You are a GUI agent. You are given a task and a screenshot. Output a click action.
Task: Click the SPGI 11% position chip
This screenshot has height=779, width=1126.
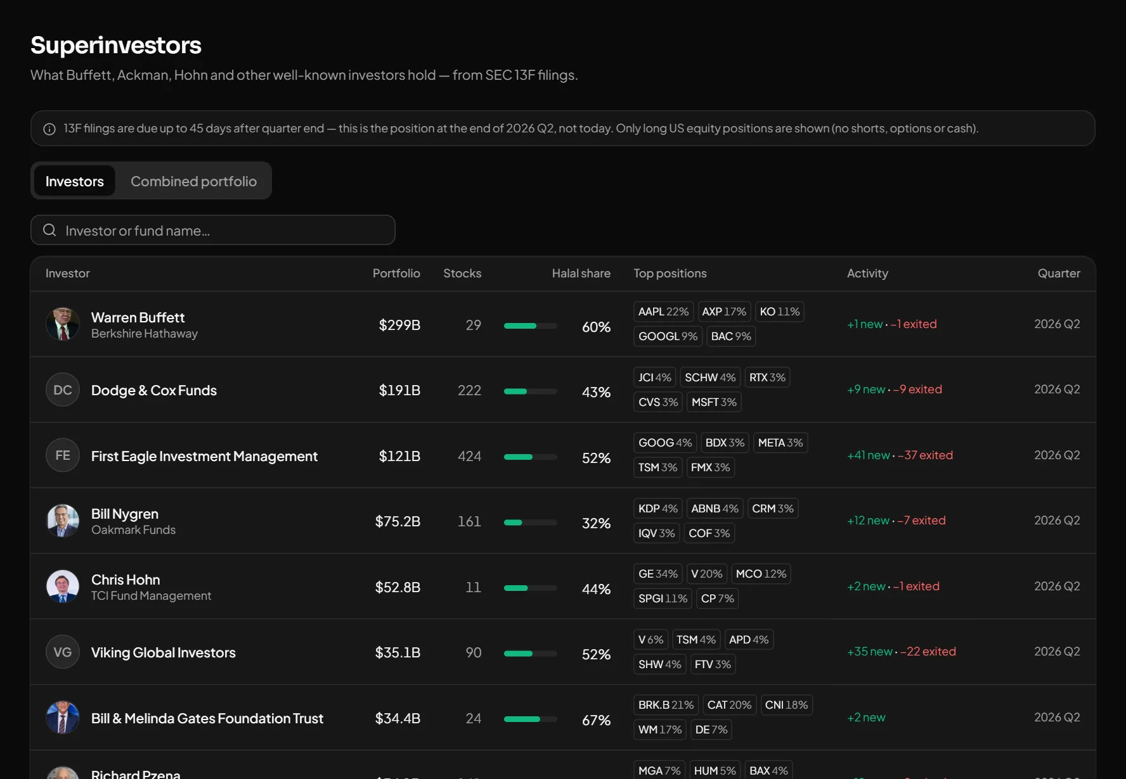663,598
